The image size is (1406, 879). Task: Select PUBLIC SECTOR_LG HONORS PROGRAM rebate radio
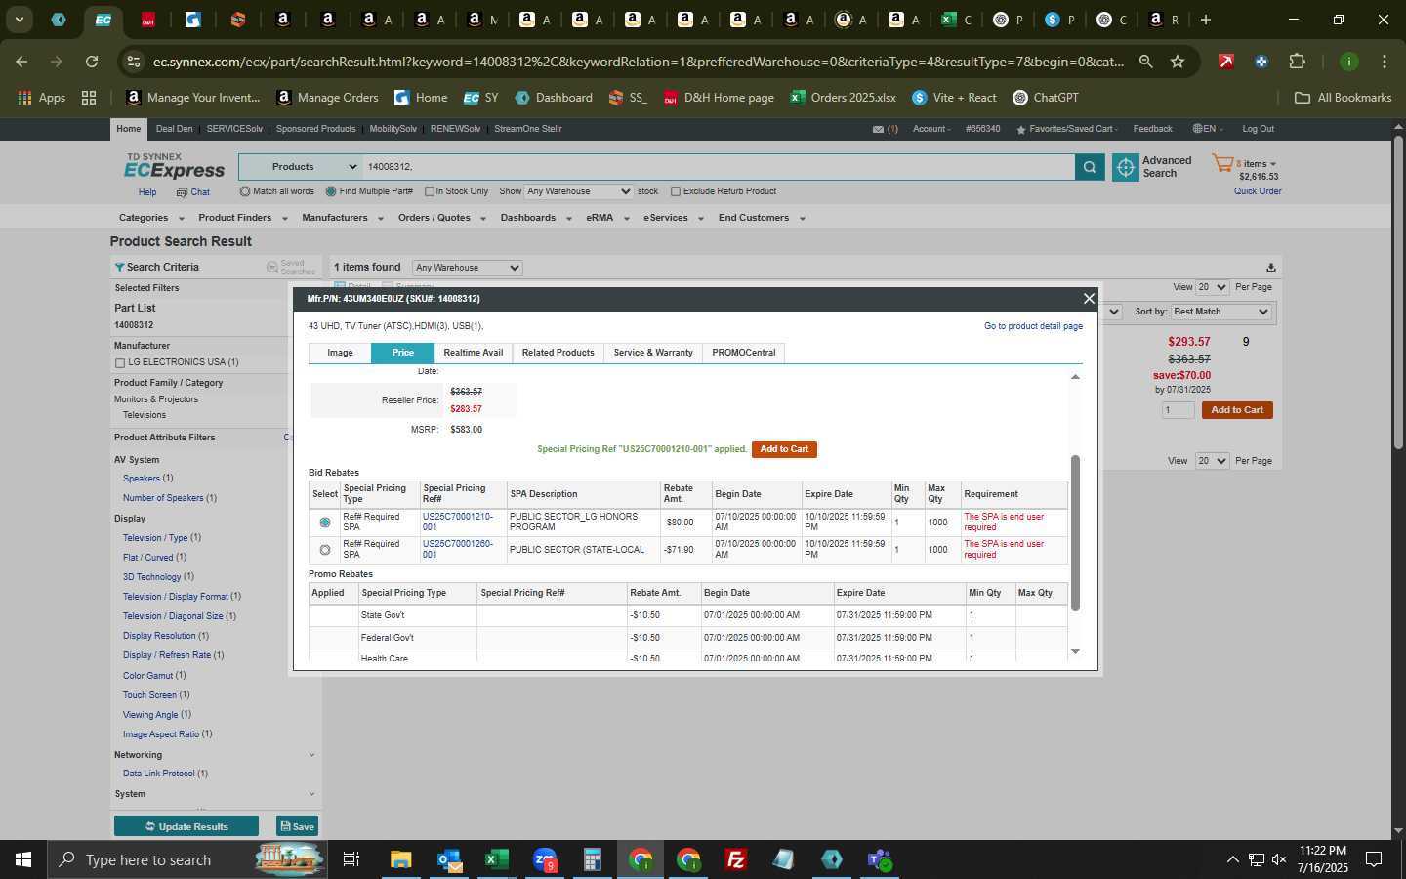tap(325, 523)
